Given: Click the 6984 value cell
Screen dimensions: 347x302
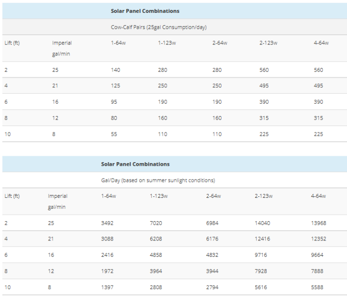Looking at the screenshot, I should tap(212, 223).
